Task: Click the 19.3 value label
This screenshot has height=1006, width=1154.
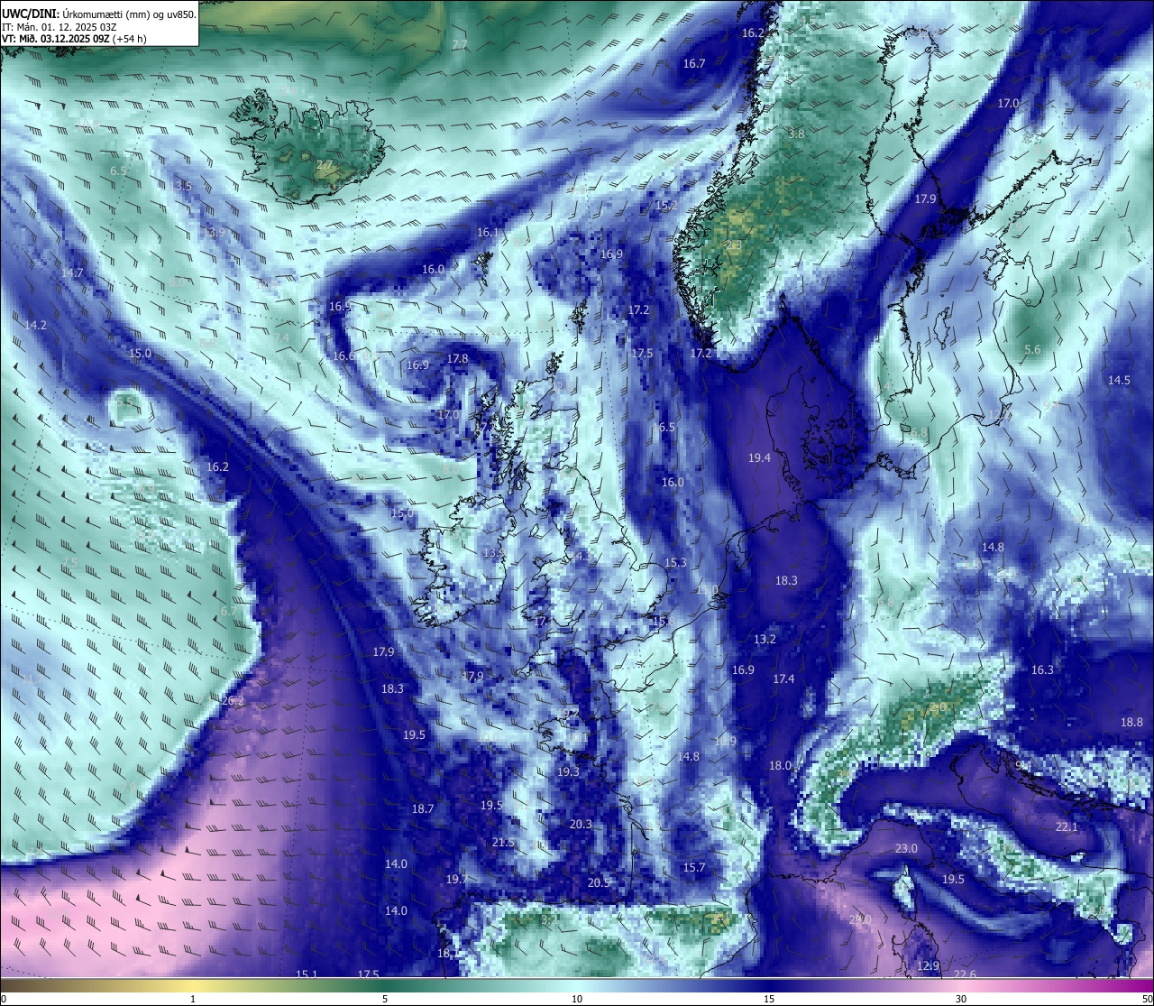Action: click(x=568, y=772)
